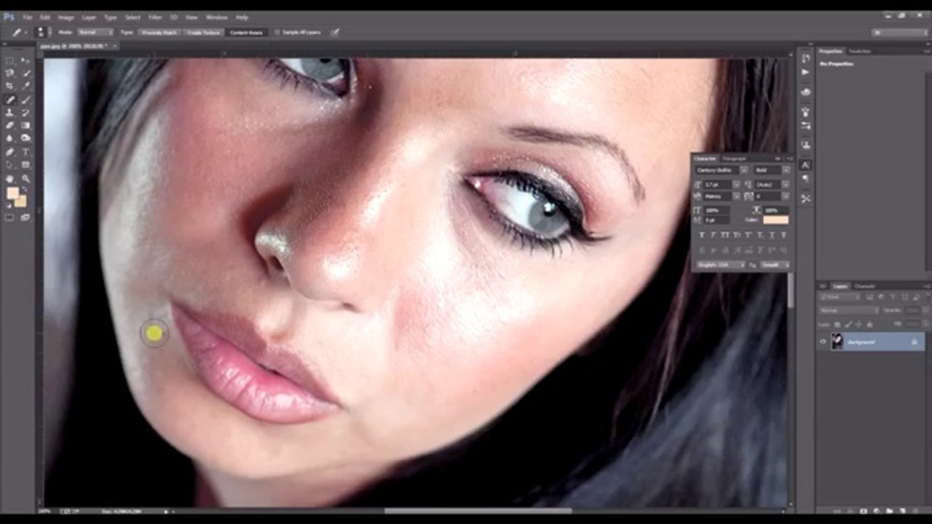The width and height of the screenshot is (932, 524).
Task: Open the healing brush Mode dropdown
Action: point(95,33)
